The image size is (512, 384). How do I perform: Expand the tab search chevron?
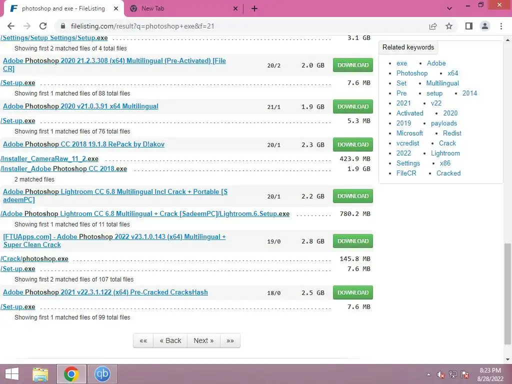(449, 9)
